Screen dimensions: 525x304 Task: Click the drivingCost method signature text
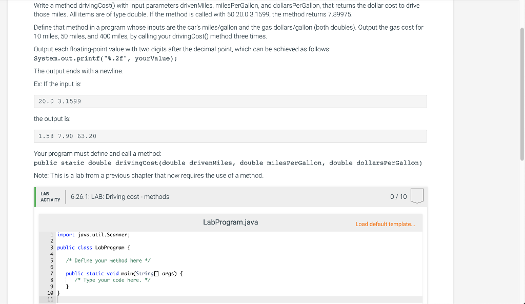point(228,163)
